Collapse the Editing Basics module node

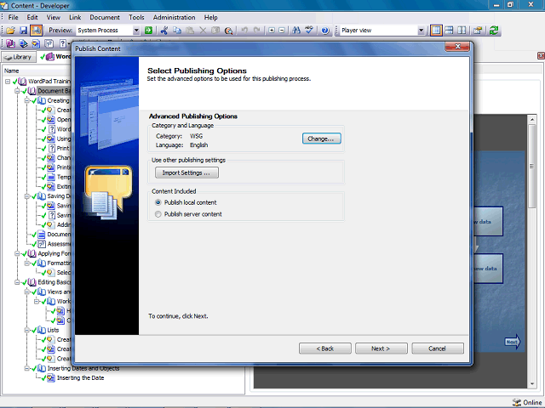[x=17, y=282]
